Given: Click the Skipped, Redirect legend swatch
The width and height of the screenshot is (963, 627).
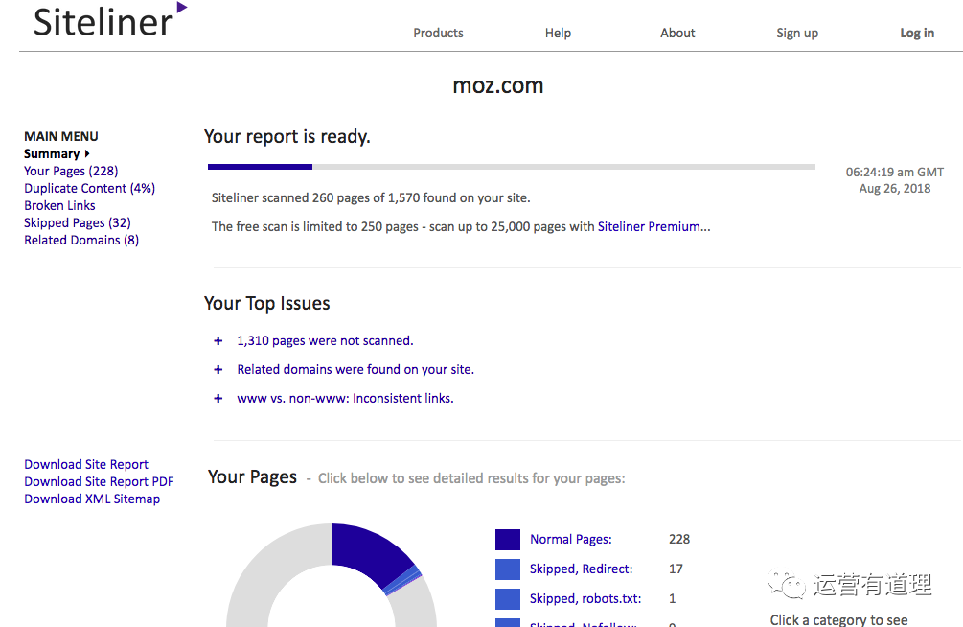Looking at the screenshot, I should click(508, 569).
